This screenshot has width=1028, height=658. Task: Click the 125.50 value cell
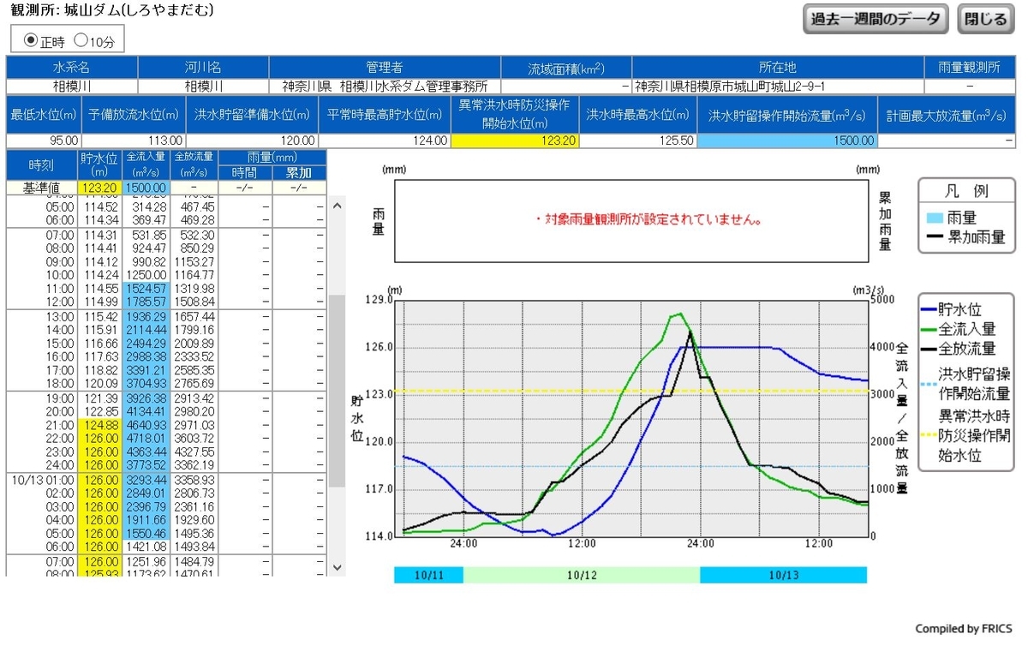click(638, 141)
